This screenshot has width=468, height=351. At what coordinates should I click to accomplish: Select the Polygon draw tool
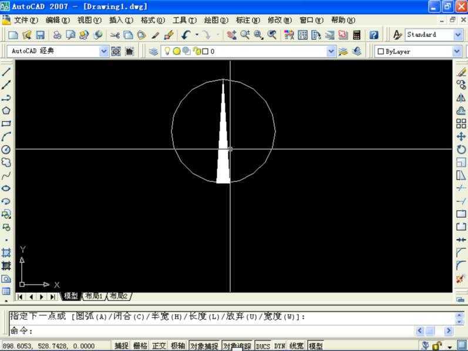click(x=6, y=110)
